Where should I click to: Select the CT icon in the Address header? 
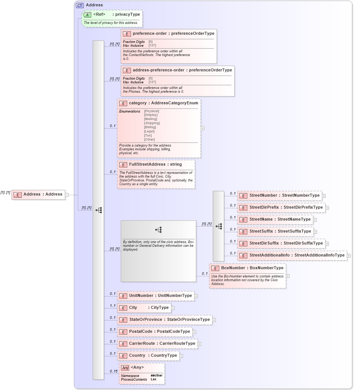click(x=79, y=5)
